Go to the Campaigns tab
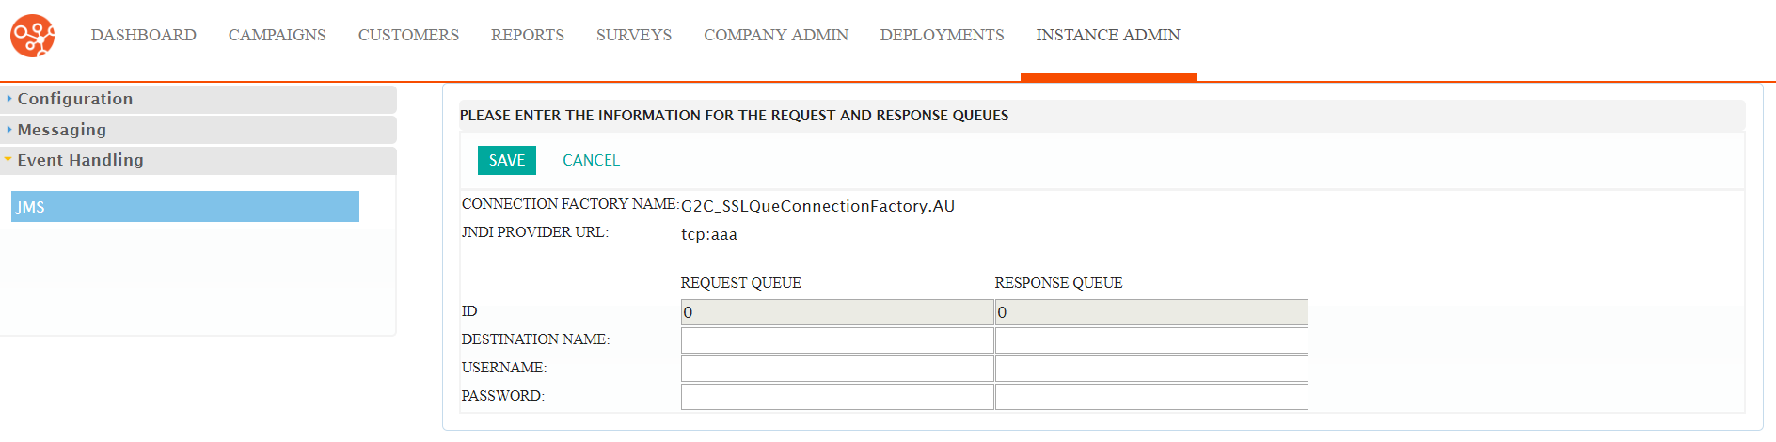The height and width of the screenshot is (442, 1776). [x=277, y=36]
